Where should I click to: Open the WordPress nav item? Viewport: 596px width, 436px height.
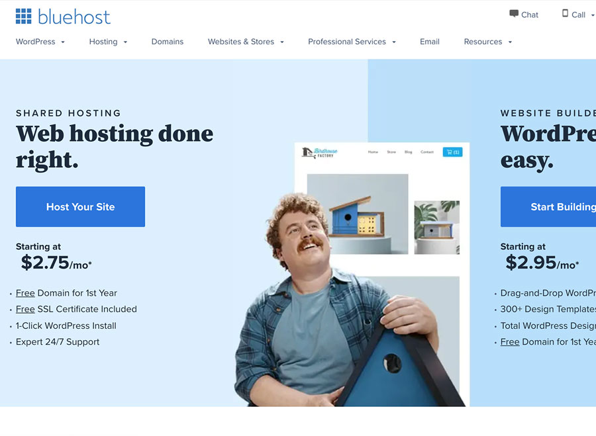point(35,42)
